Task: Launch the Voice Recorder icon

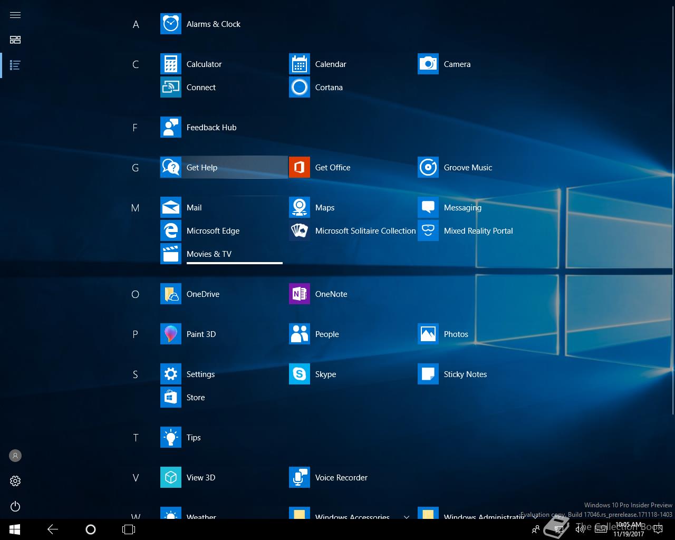Action: tap(300, 478)
